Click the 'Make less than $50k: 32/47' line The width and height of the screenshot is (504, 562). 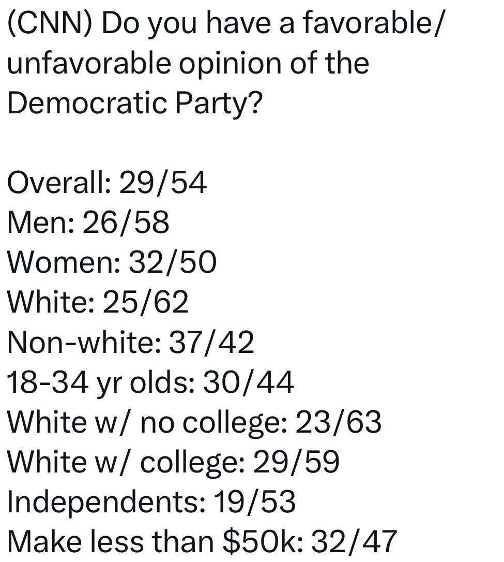point(202,541)
